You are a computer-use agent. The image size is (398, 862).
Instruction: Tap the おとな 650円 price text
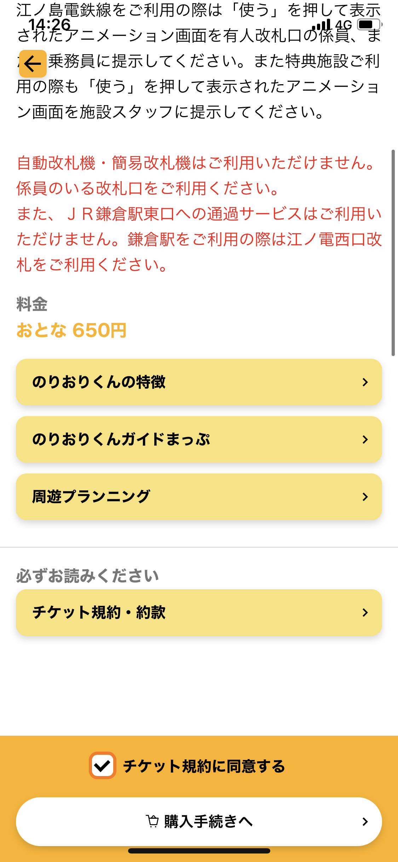[x=71, y=330]
